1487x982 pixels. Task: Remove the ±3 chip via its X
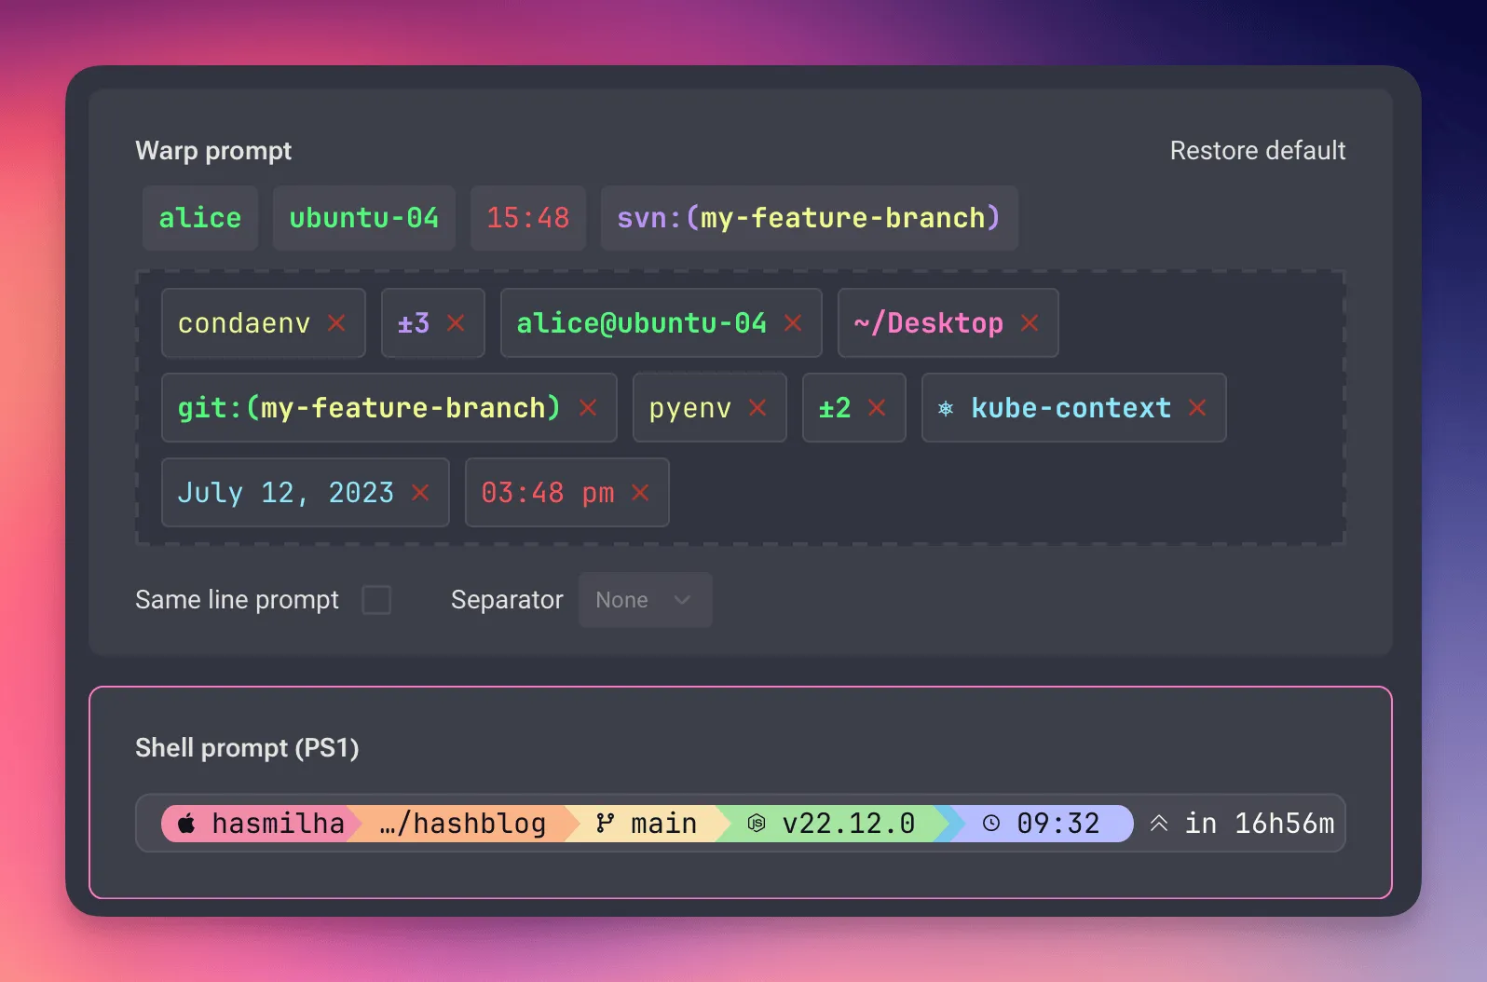[x=456, y=323]
